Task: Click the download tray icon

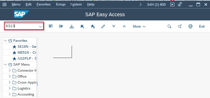Action: click(72, 26)
